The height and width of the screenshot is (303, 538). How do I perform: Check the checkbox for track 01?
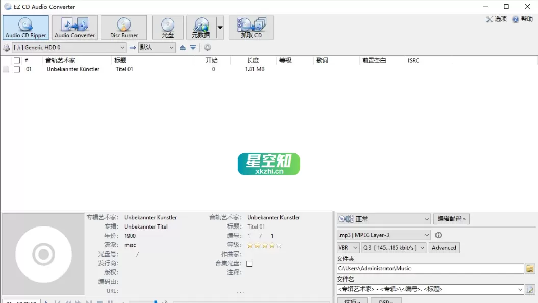(17, 69)
